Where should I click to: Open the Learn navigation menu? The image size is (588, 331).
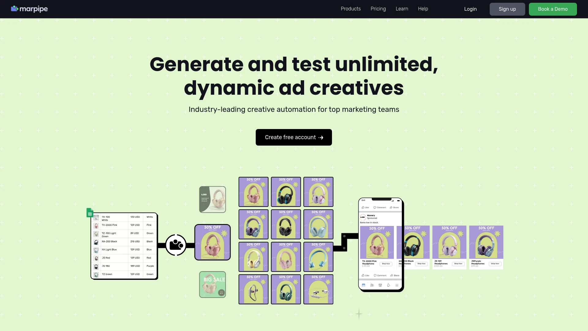pyautogui.click(x=402, y=9)
